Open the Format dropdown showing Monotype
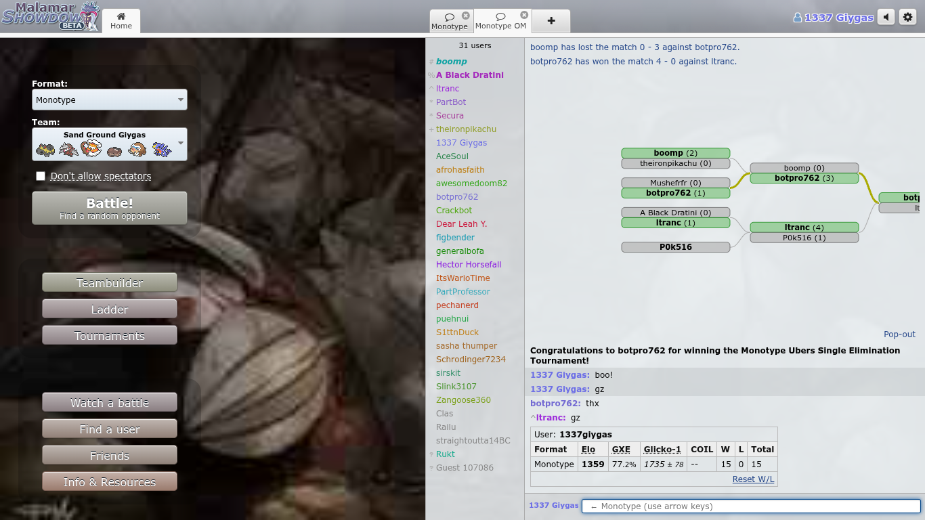The image size is (925, 520). coord(110,100)
